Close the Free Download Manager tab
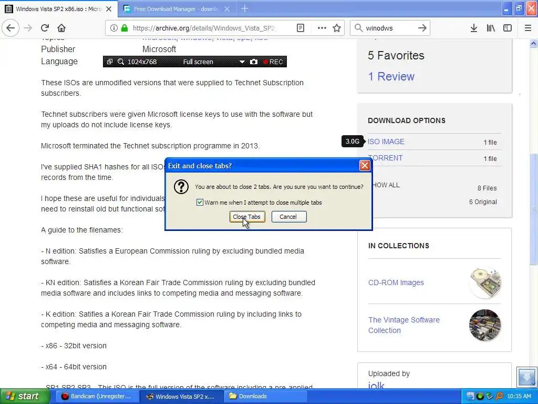This screenshot has height=404, width=538. coord(227,9)
